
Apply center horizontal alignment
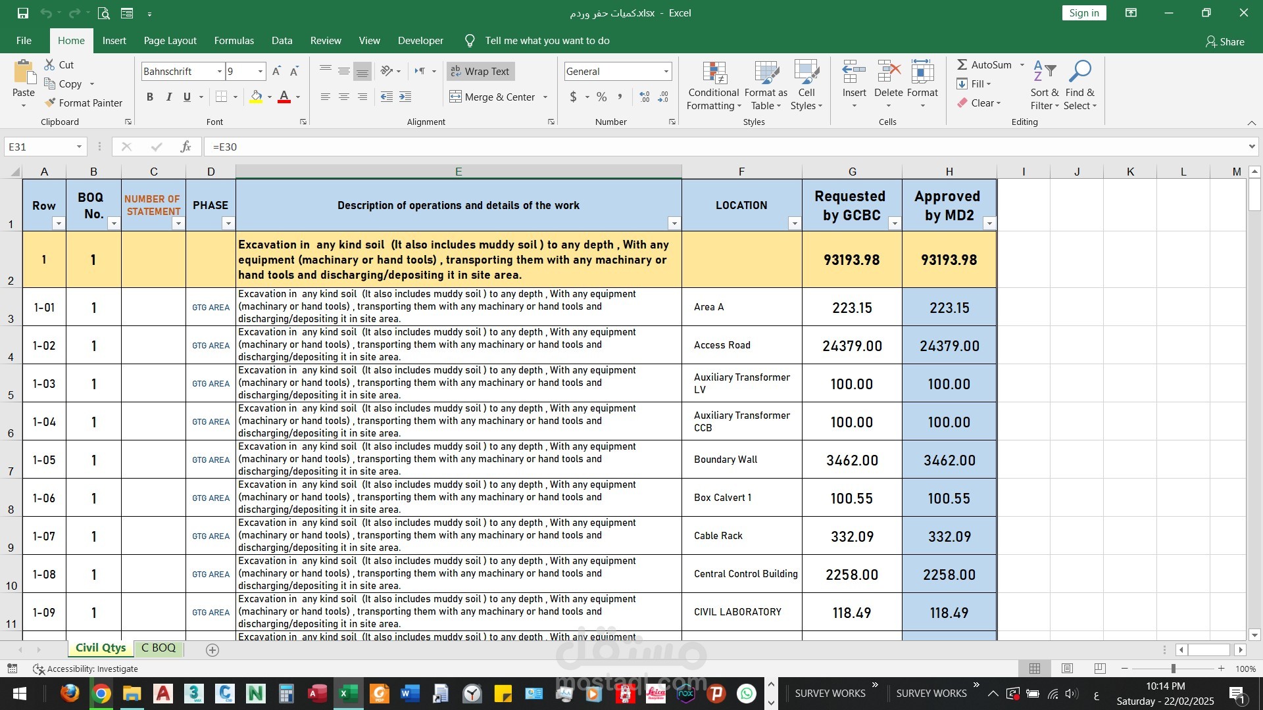tap(343, 97)
